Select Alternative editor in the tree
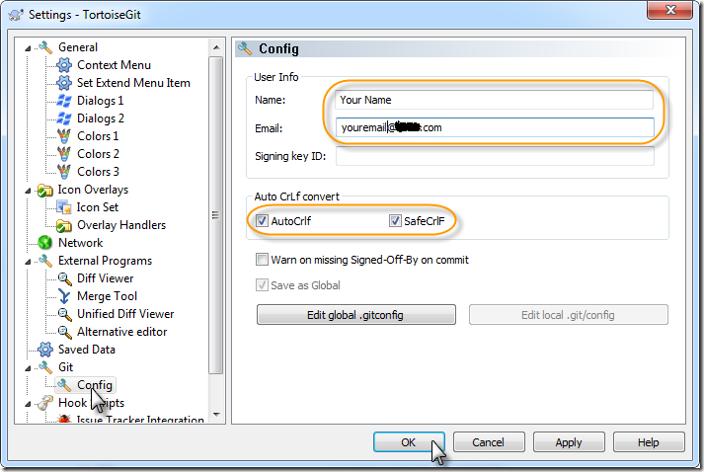 [121, 332]
